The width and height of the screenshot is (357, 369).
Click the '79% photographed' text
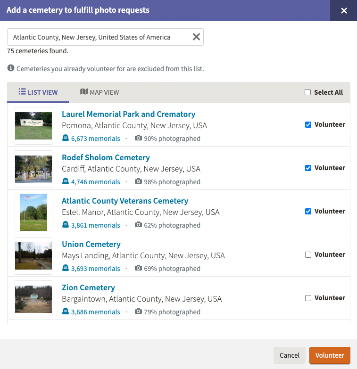[172, 312]
